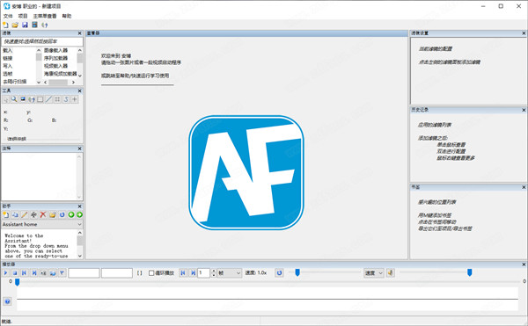
Task: Toggle the 循环播放 loop checkbox
Action: [x=151, y=273]
